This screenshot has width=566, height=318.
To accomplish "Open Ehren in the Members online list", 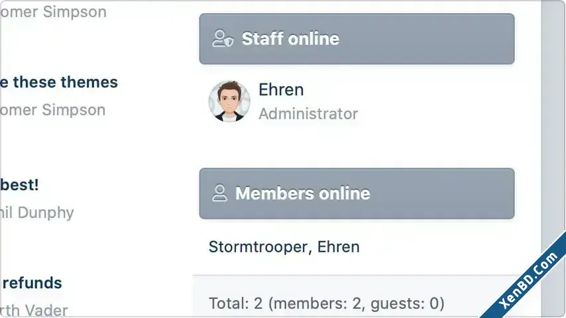I will [x=338, y=247].
